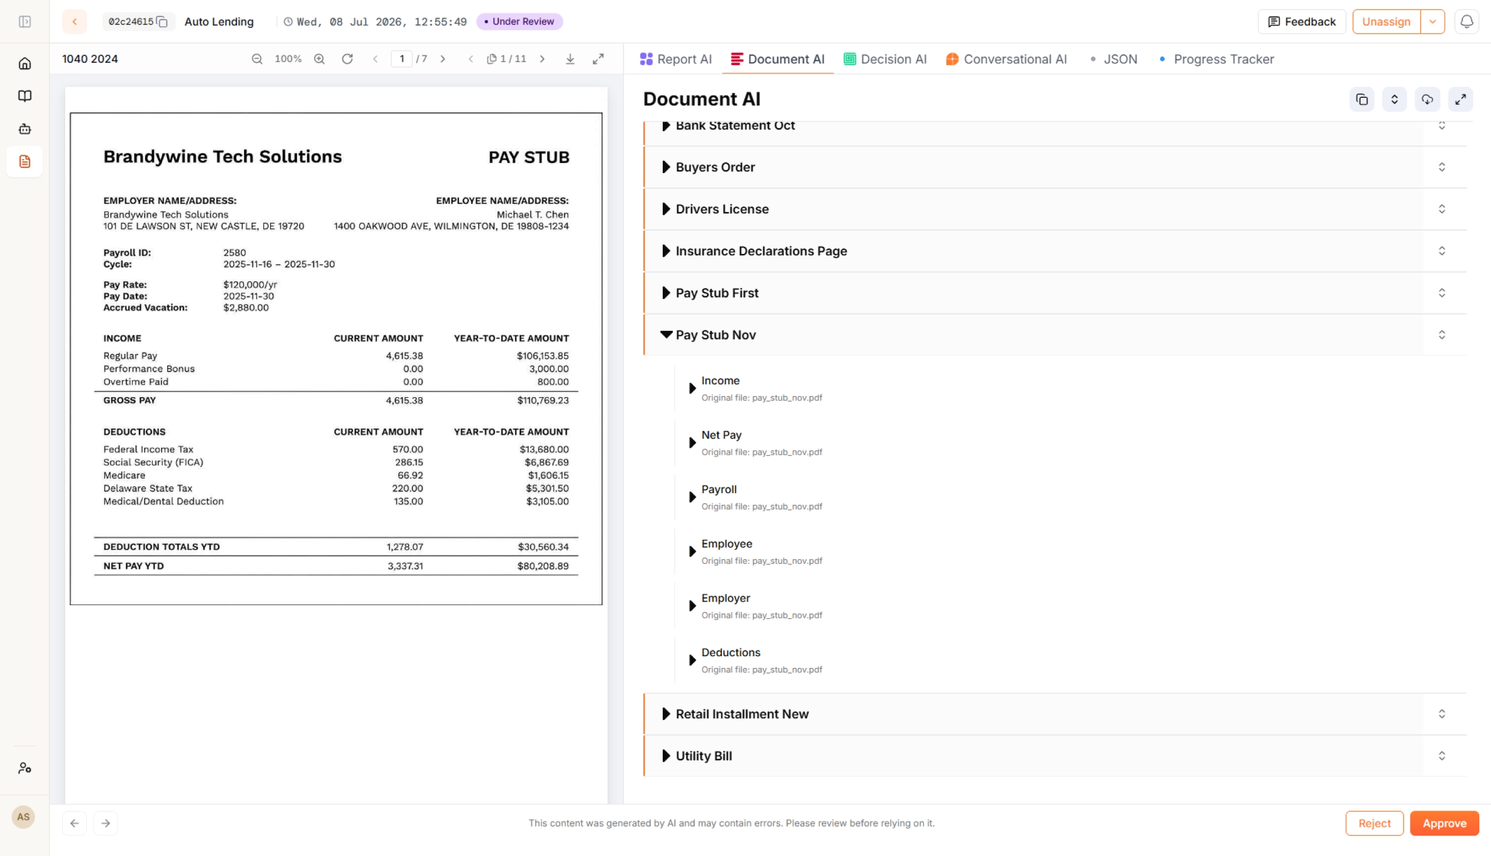Expand the Income subsection
Screen dimensions: 1491x856
pos(692,388)
